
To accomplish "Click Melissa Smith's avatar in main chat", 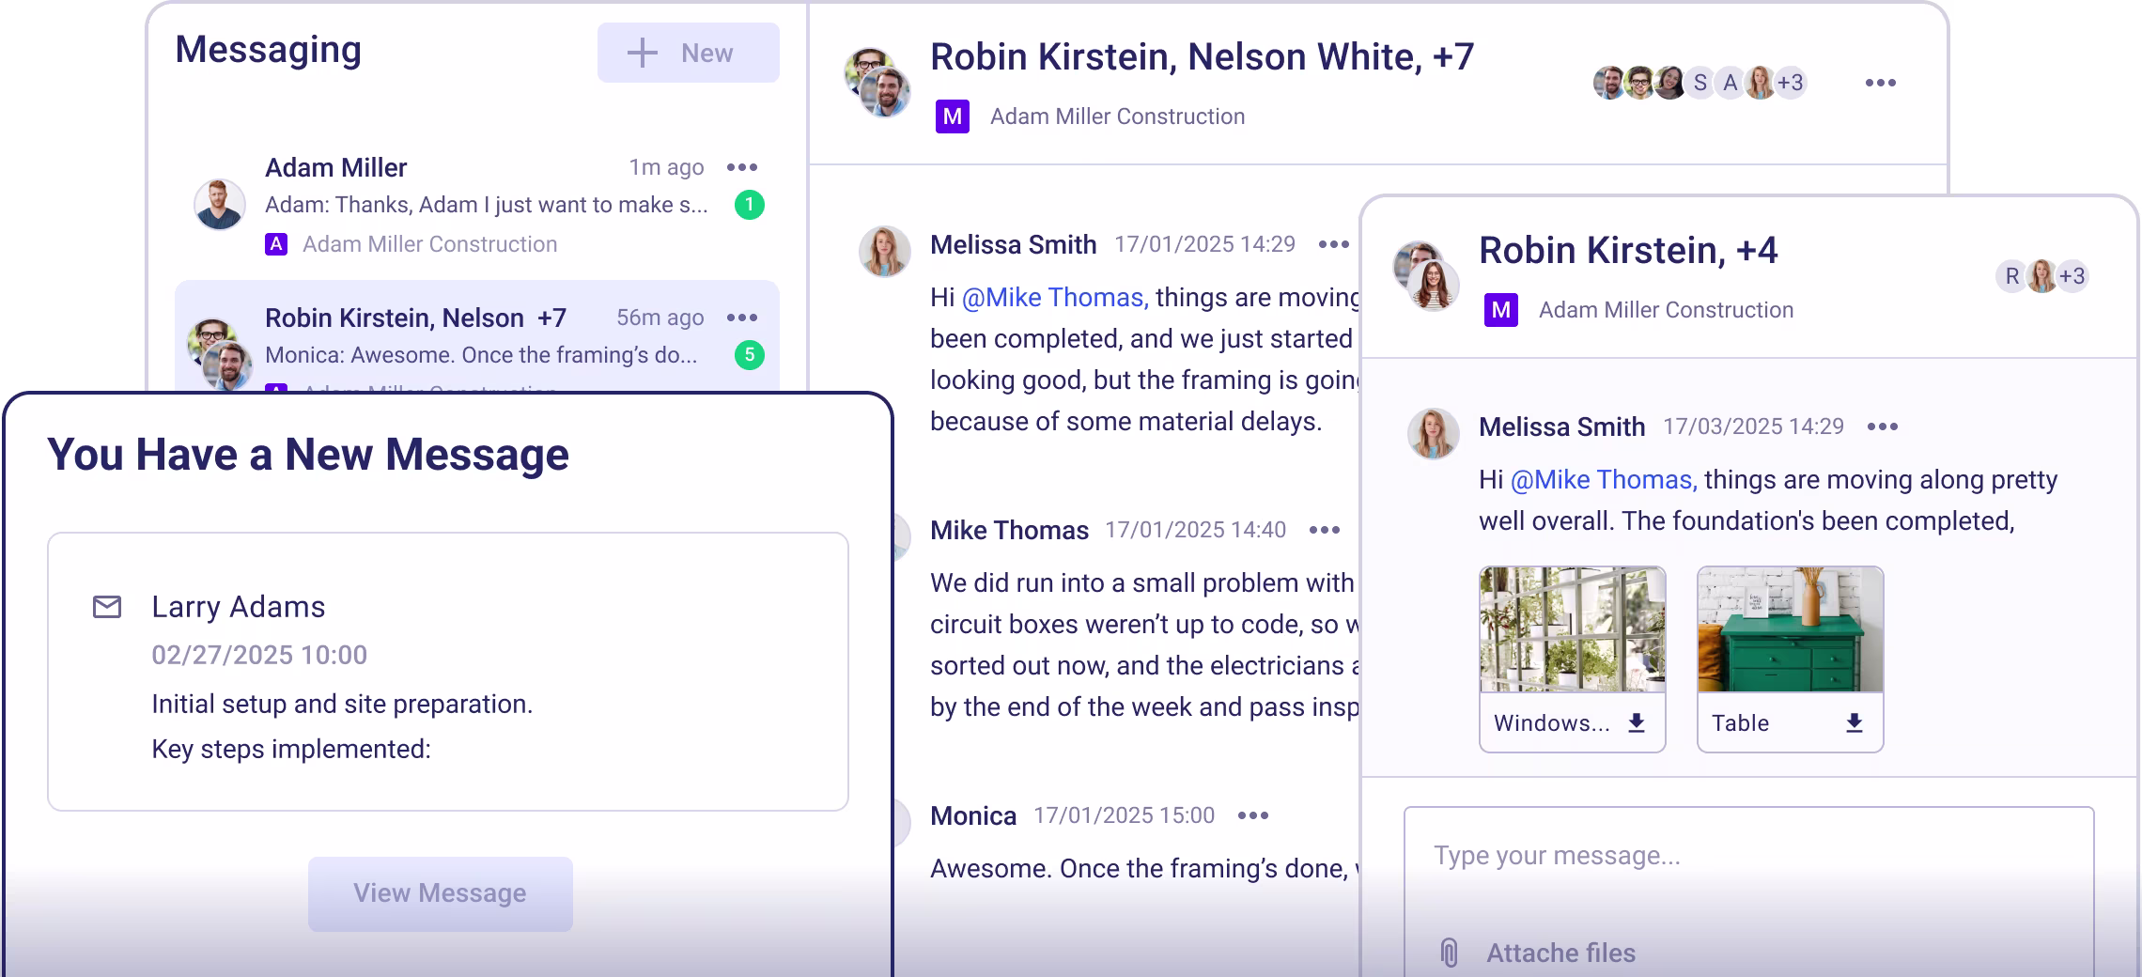I will tap(885, 251).
